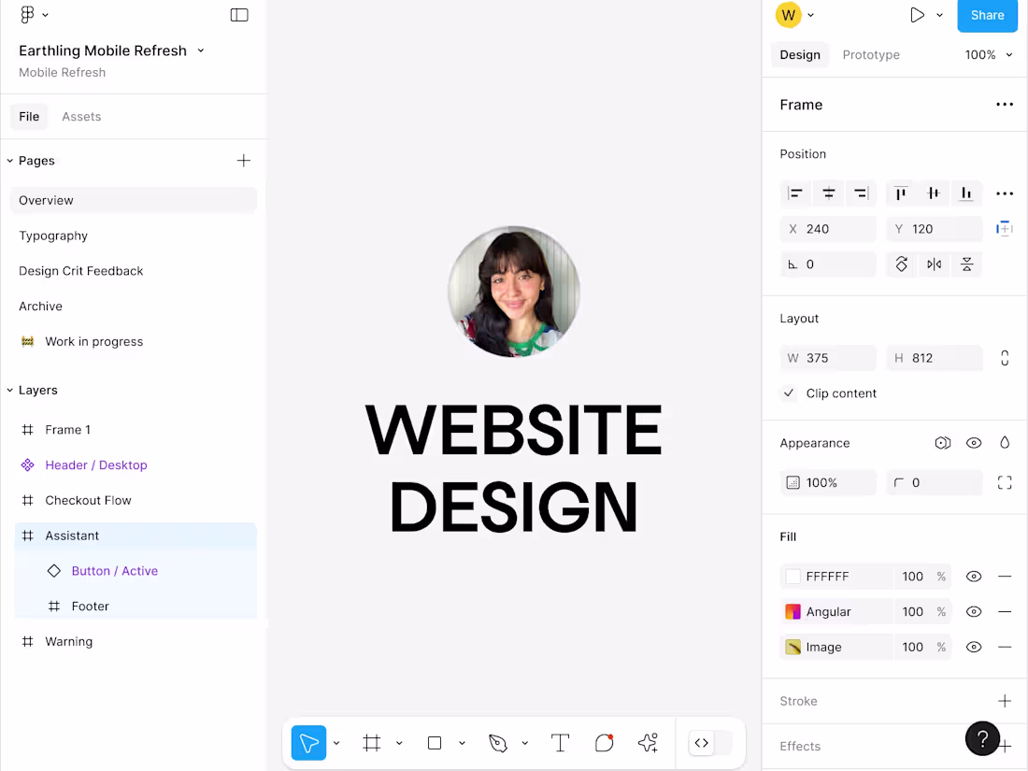Select the Text tool
The height and width of the screenshot is (771, 1028).
coord(560,743)
